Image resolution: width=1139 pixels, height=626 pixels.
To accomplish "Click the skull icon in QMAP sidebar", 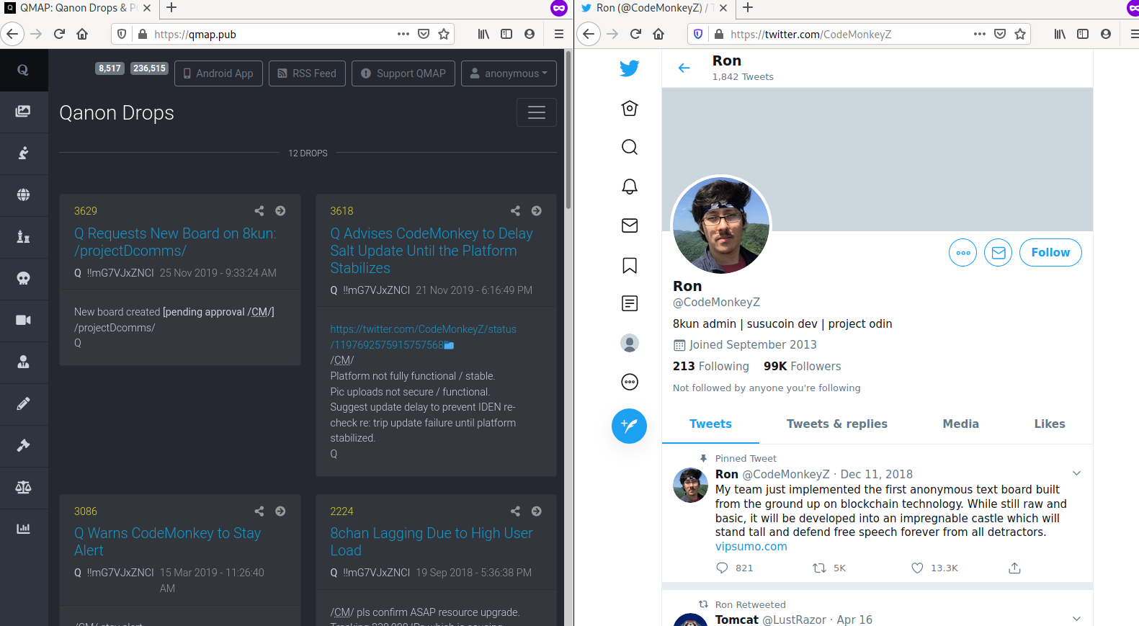I will pyautogui.click(x=23, y=278).
